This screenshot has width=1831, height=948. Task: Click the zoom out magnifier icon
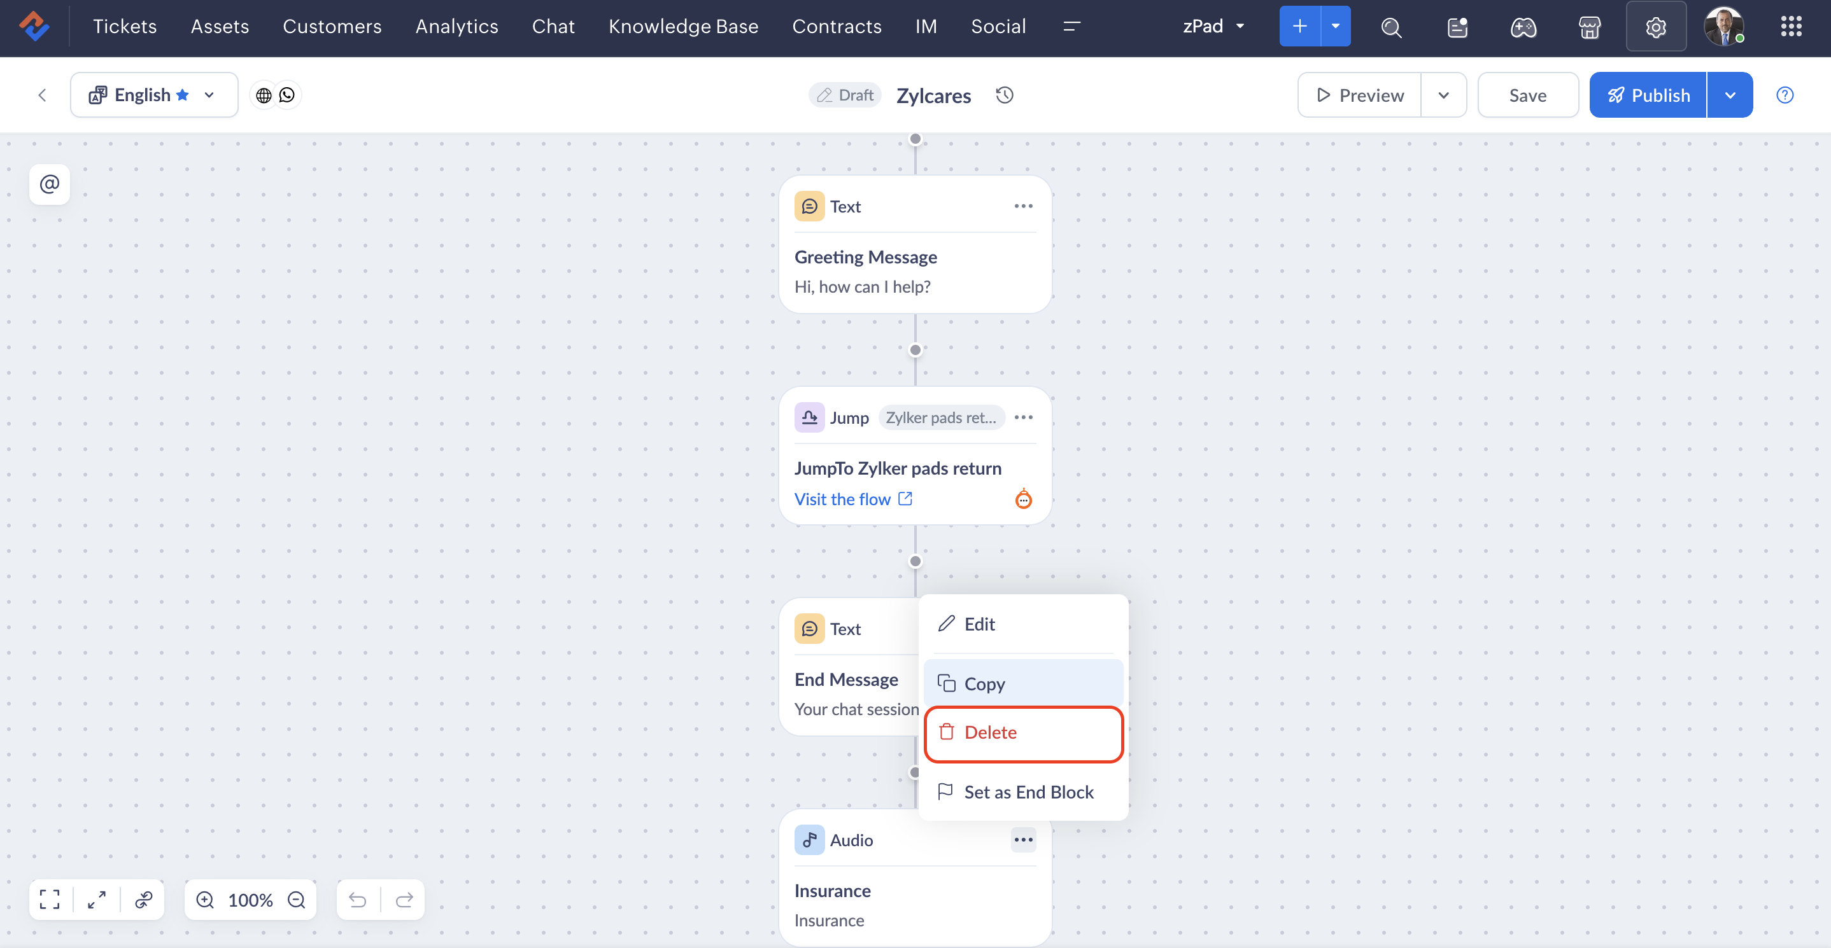pyautogui.click(x=297, y=900)
